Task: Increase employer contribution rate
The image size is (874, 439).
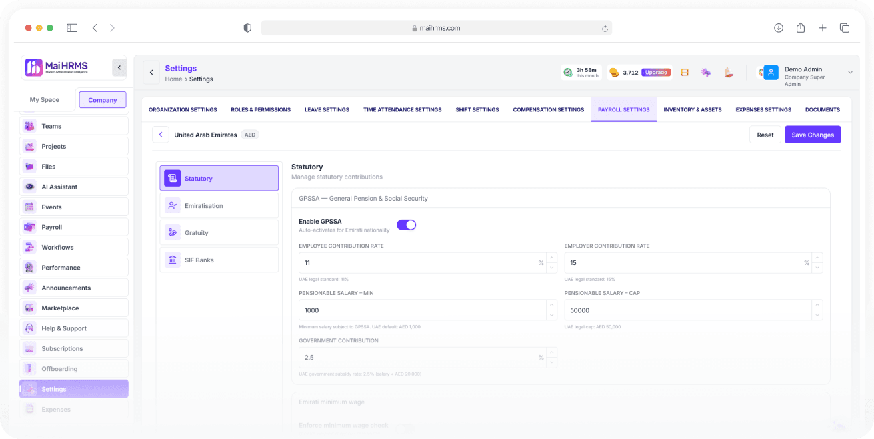Action: coord(817,258)
